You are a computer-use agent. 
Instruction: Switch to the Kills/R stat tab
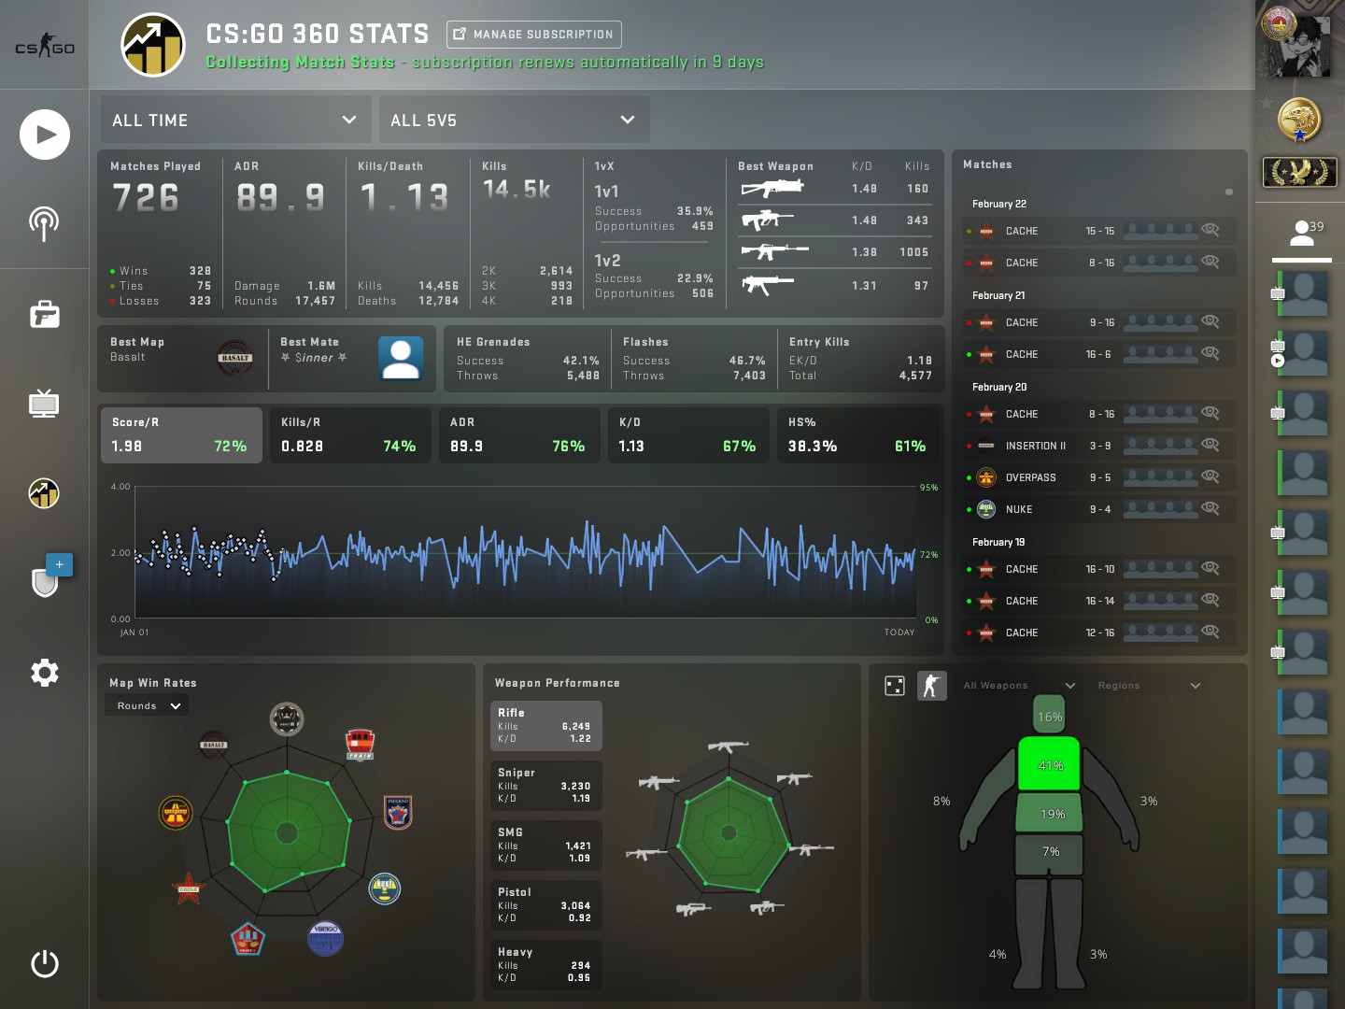(350, 435)
